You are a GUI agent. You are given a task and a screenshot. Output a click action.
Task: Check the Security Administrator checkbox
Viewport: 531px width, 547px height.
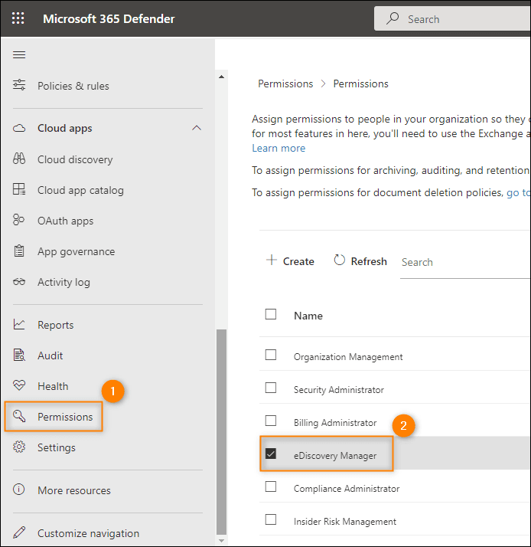(271, 388)
